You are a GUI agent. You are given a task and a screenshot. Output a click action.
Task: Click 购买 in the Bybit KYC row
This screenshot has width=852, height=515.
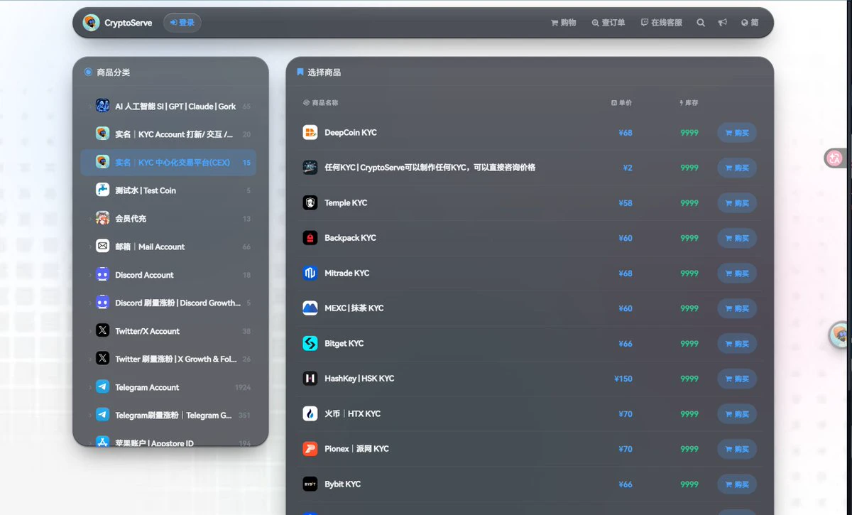[737, 484]
